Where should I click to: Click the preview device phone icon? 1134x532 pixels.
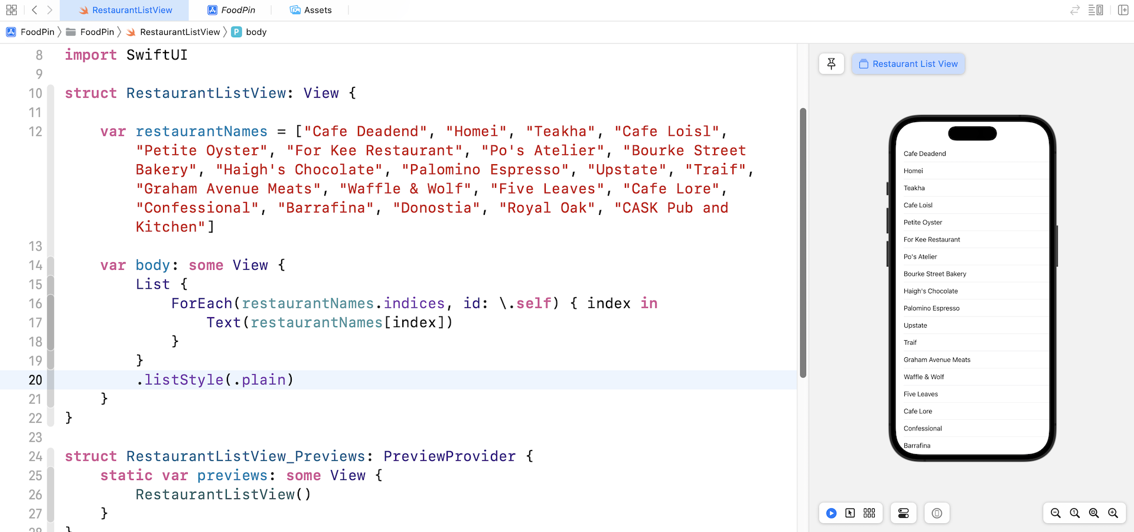point(937,513)
